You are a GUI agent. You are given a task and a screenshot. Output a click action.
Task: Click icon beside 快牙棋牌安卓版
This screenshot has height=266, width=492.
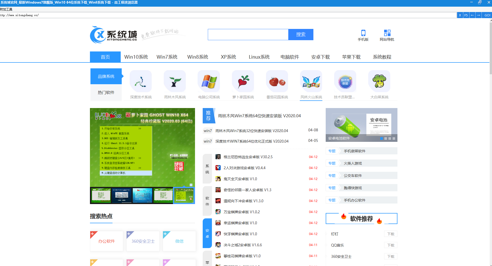click(x=218, y=234)
